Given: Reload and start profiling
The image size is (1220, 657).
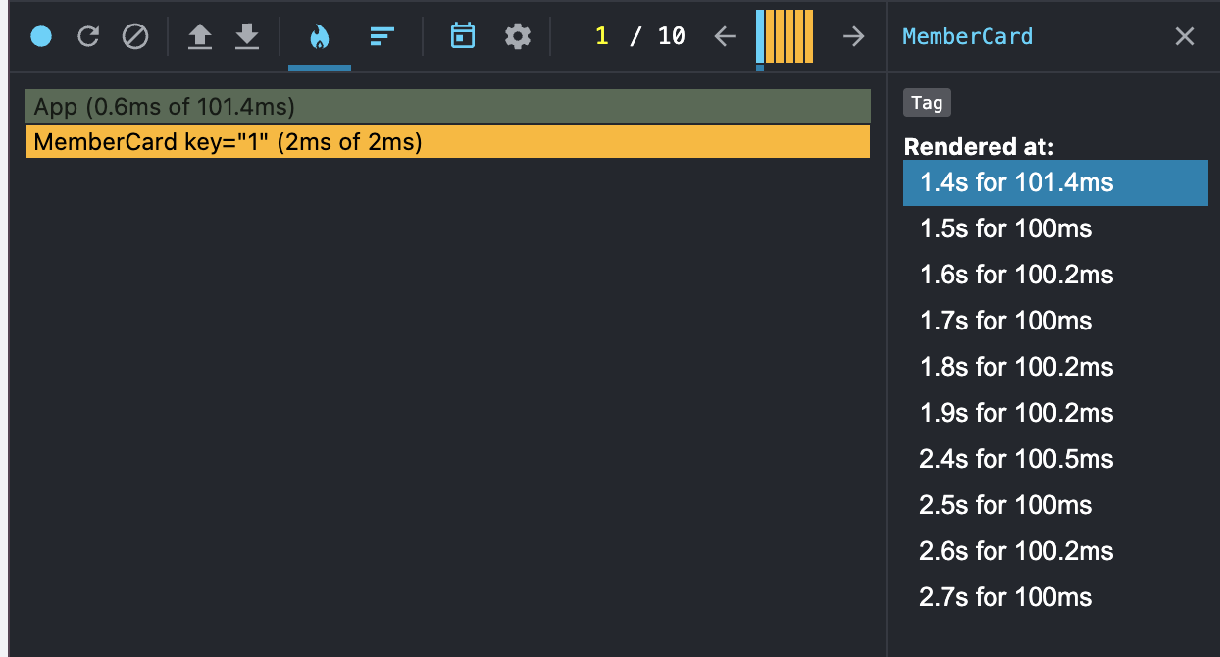Looking at the screenshot, I should 88,37.
